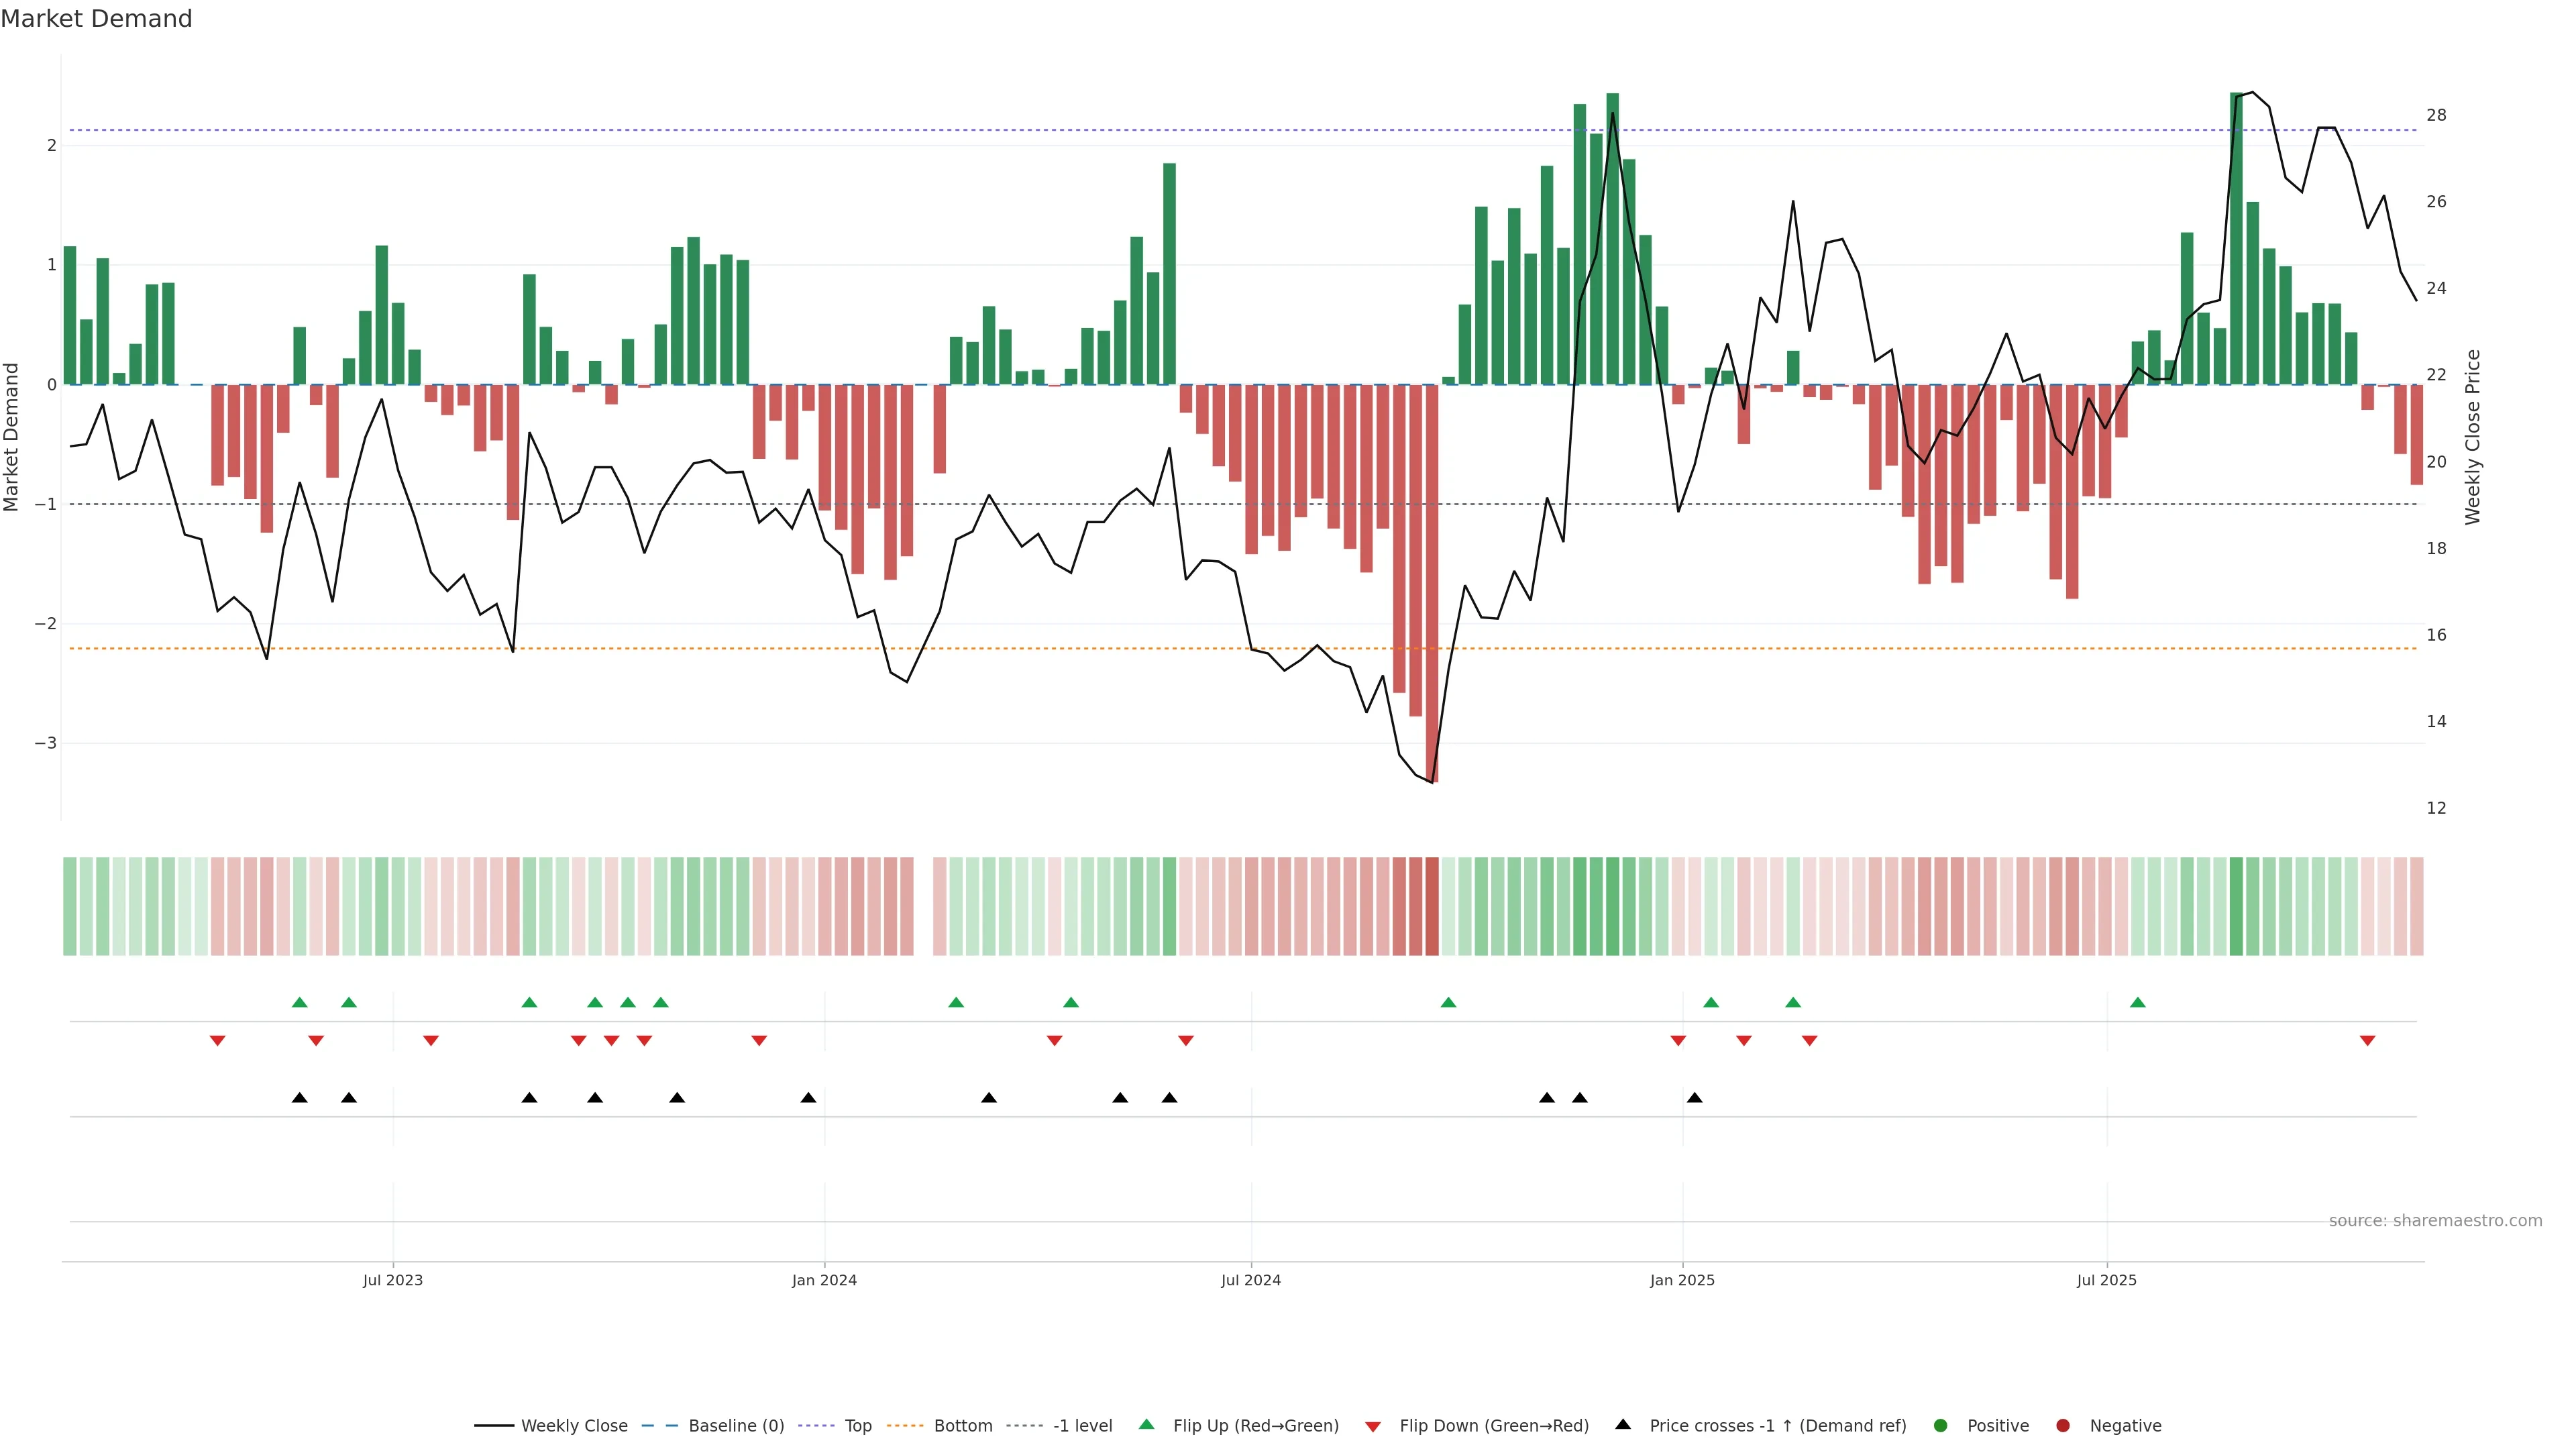
Task: Click the rightmost green Flip Up marker
Action: (2137, 1002)
